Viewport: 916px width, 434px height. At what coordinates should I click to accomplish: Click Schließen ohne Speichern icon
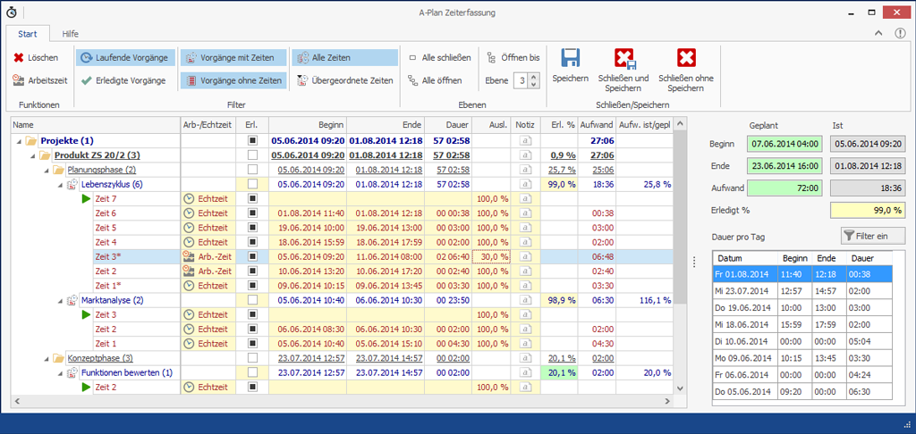[685, 59]
